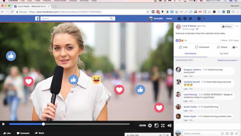Click the video progress slider handle
The height and width of the screenshot is (136, 241).
[43, 124]
